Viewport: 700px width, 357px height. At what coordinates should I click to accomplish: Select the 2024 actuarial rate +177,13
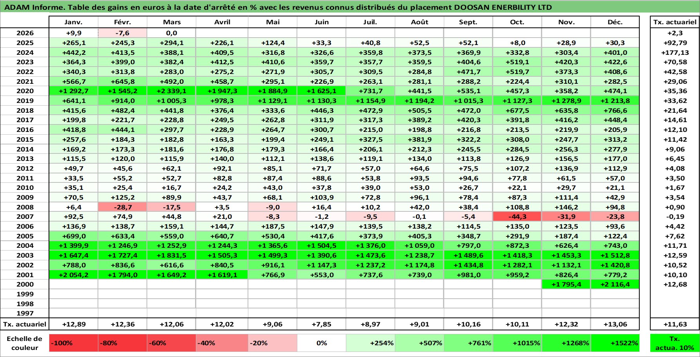pos(675,52)
